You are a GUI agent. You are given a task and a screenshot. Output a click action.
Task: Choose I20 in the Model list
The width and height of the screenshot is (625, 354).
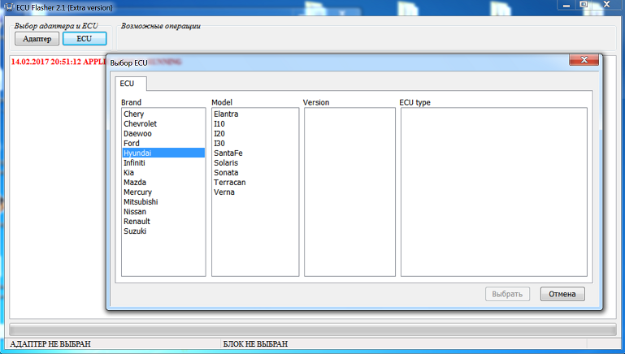255,133
